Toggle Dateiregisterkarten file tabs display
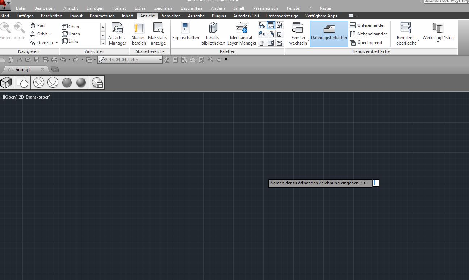The height and width of the screenshot is (280, 469). pyautogui.click(x=329, y=34)
